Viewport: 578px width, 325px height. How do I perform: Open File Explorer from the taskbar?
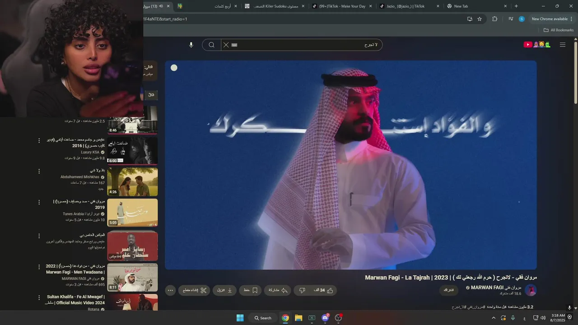coord(298,318)
